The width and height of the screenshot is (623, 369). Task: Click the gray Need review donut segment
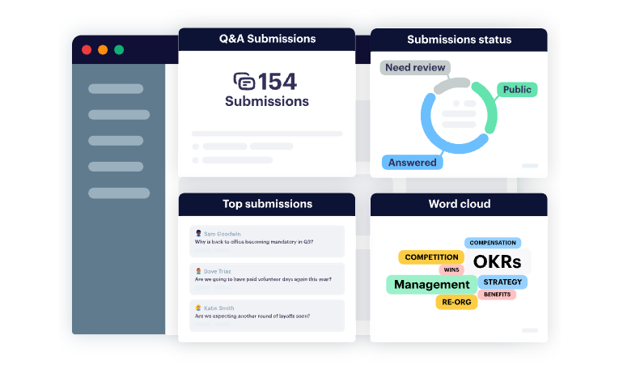click(x=451, y=85)
